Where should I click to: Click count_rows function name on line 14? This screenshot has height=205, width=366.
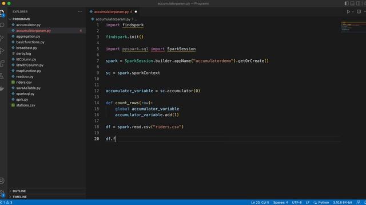point(127,103)
